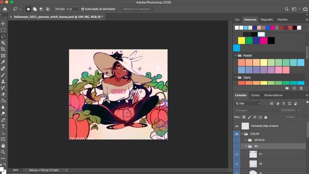Open the search magnifier in the options bar

pos(287,9)
